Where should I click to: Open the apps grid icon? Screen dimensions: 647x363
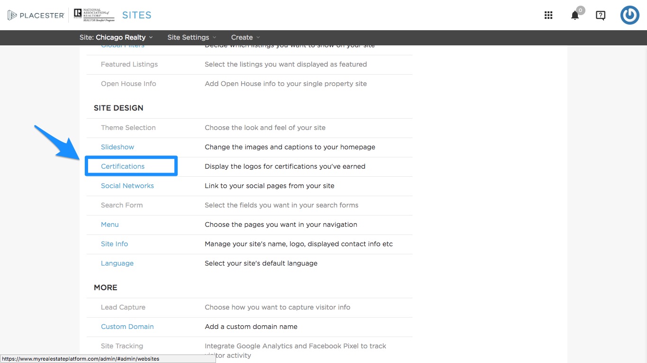[548, 15]
